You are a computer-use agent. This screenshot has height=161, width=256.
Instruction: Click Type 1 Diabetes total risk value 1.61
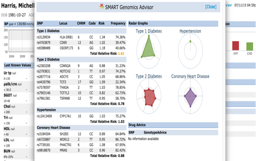tap(121, 54)
